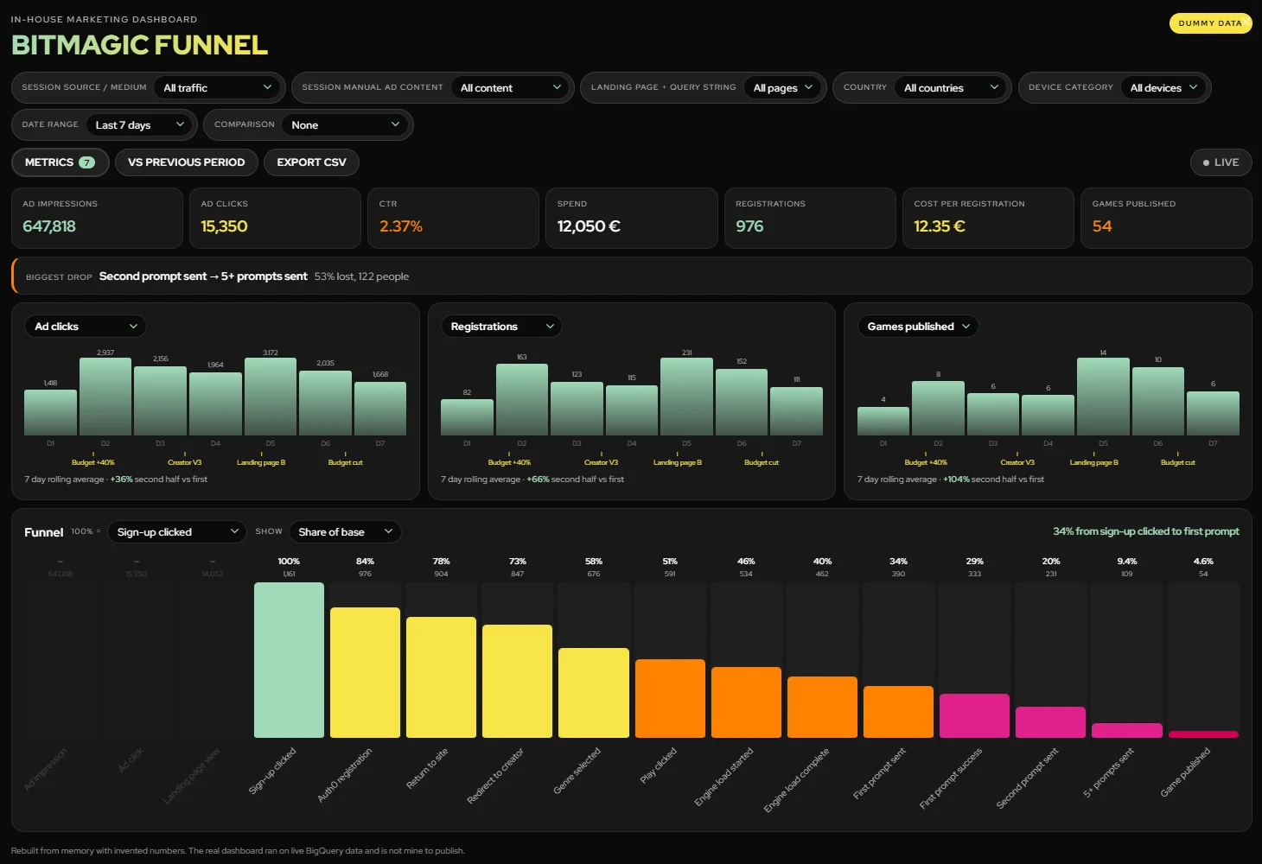Toggle the Live indicator button
The image size is (1262, 864).
pyautogui.click(x=1221, y=162)
